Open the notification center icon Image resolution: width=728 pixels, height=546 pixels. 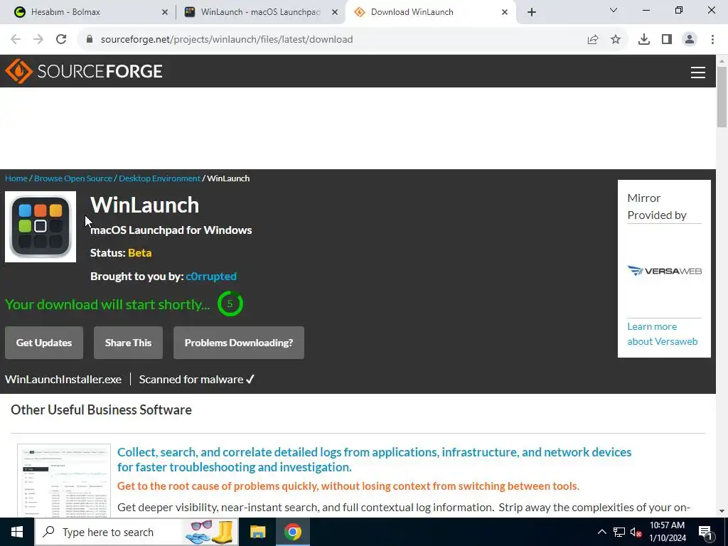[705, 532]
